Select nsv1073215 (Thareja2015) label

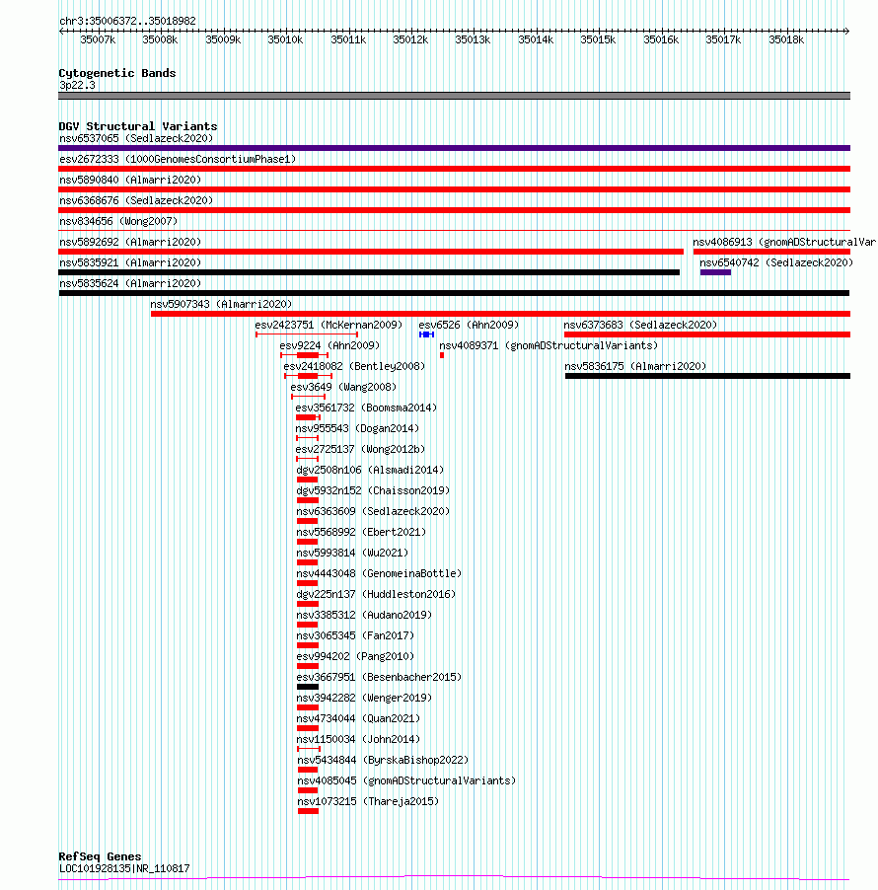pyautogui.click(x=368, y=801)
